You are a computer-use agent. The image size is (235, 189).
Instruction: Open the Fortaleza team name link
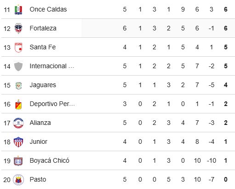(x=43, y=28)
